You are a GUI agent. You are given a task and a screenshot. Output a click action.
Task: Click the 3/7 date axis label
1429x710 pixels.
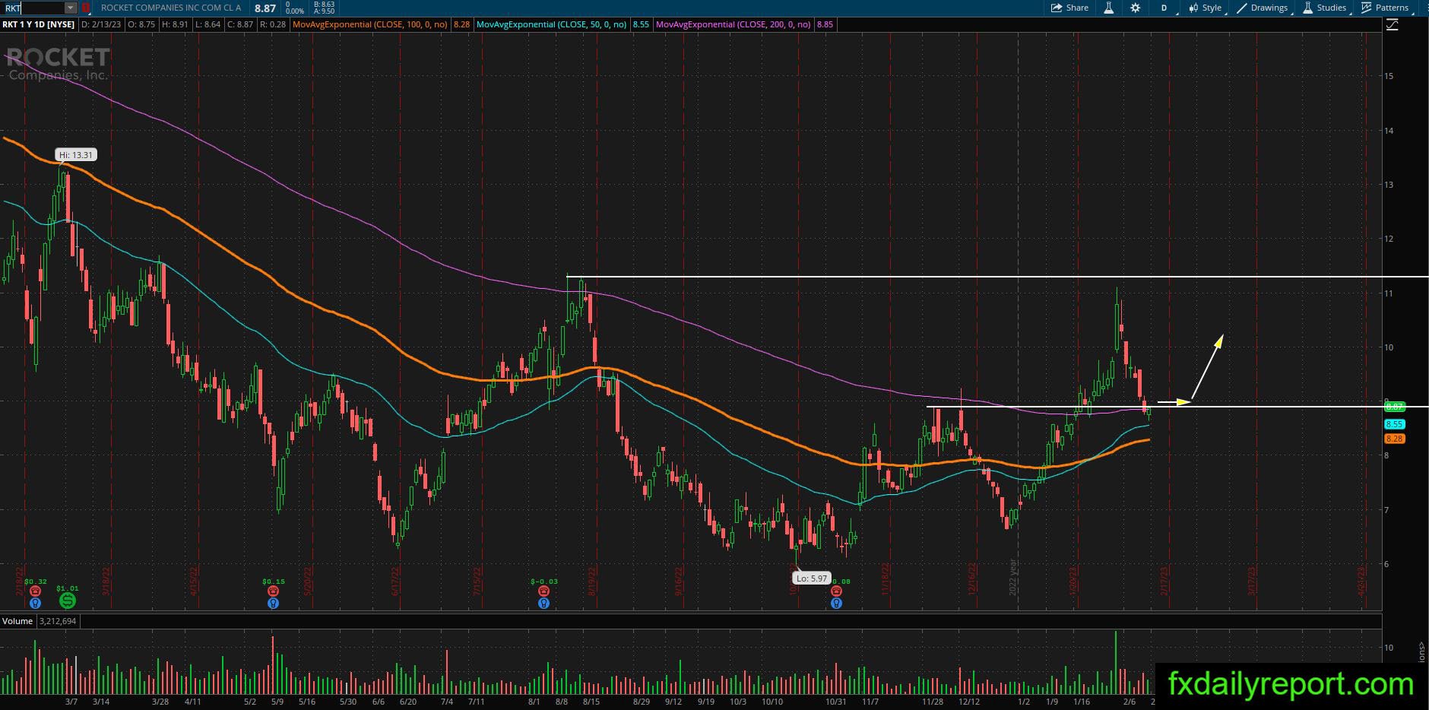(71, 702)
